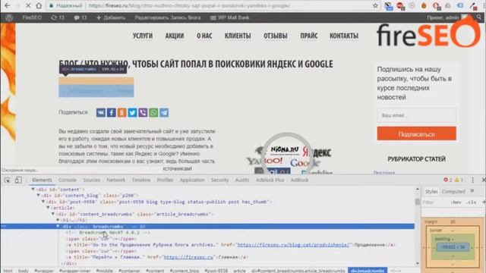Collapse the article node
The width and height of the screenshot is (486, 273).
[x=48, y=208]
